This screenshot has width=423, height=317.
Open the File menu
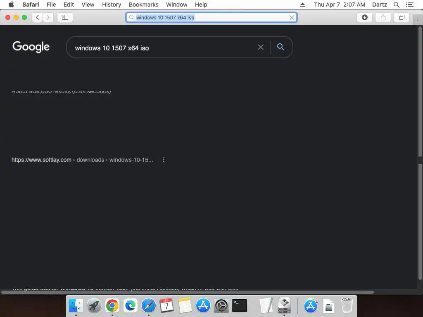(51, 5)
